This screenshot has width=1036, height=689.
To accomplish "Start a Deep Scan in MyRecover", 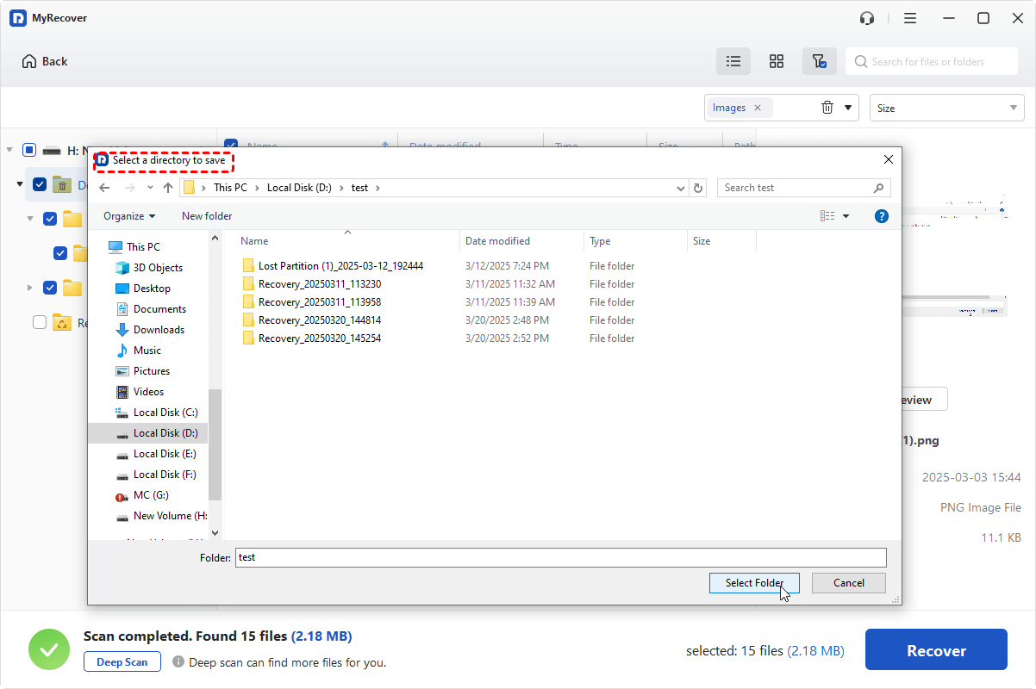I will point(122,662).
